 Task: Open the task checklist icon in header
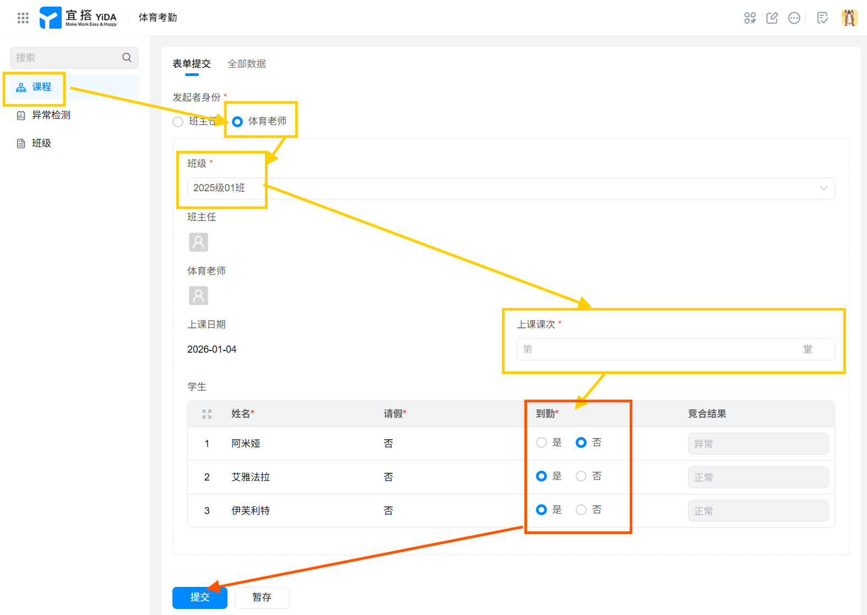[822, 18]
